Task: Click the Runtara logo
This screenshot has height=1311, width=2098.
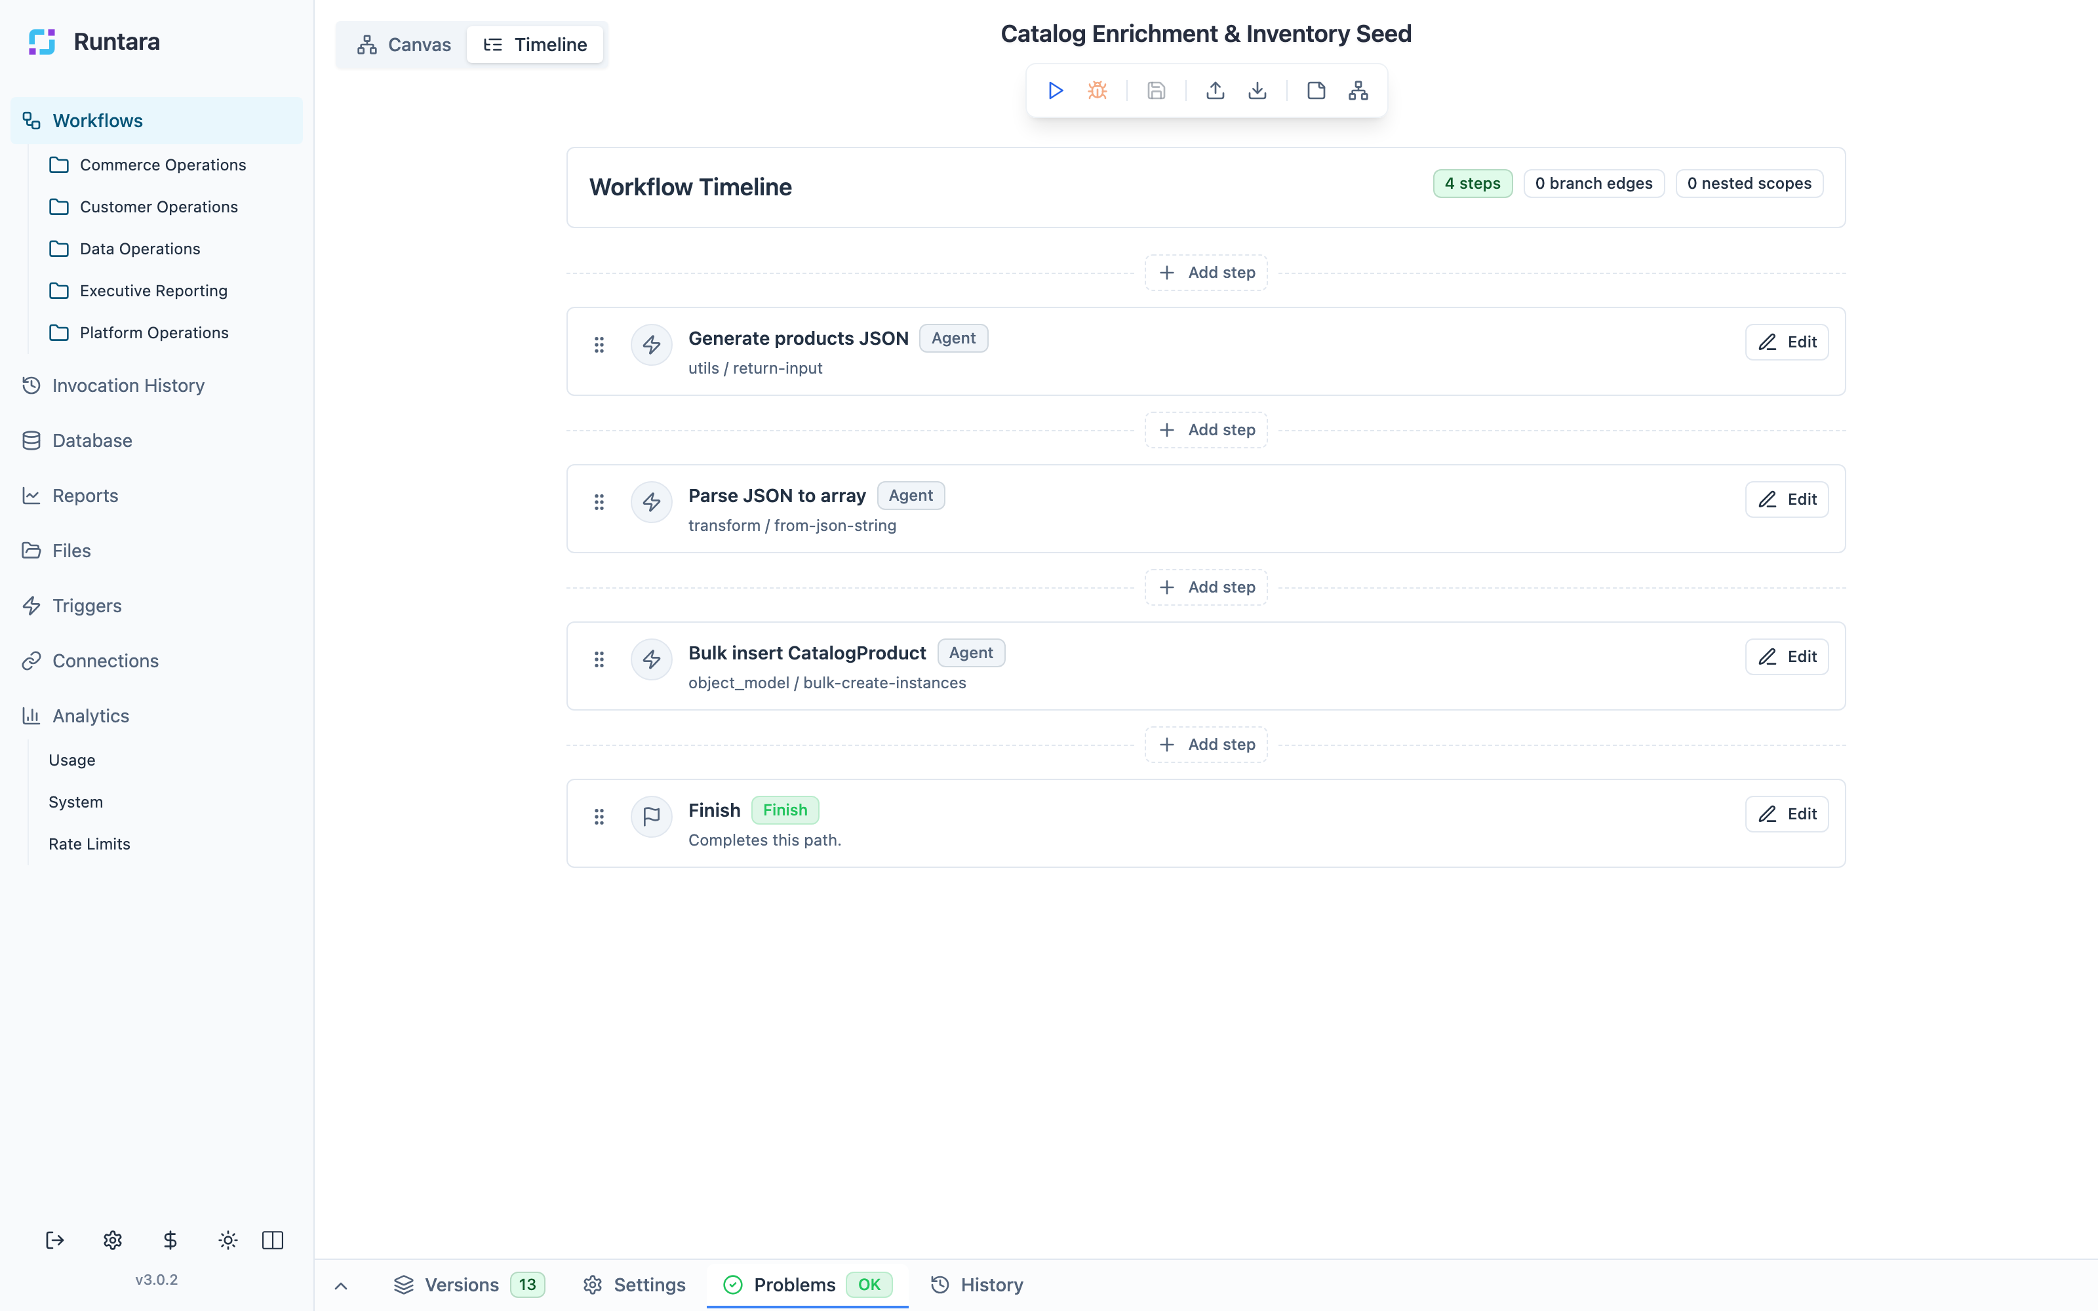Action: point(41,41)
